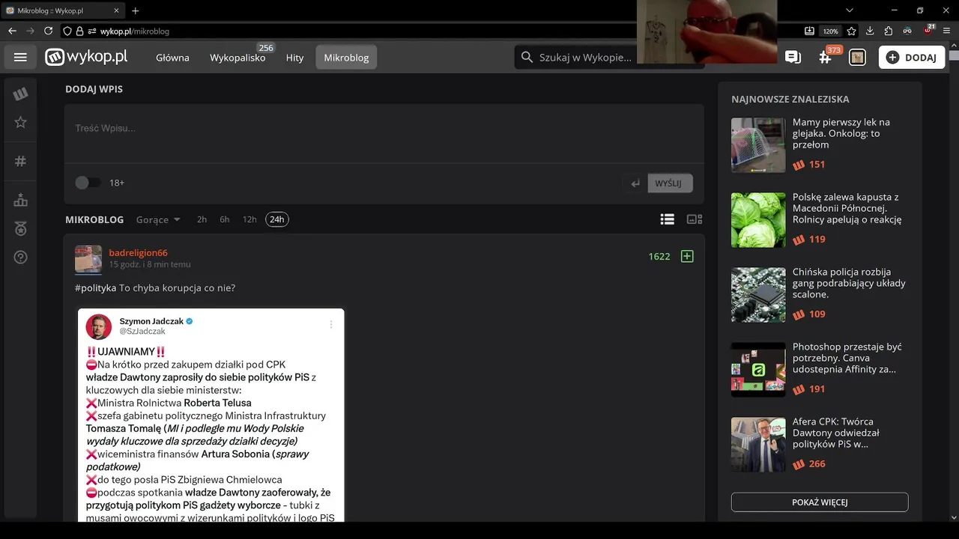959x539 pixels.
Task: Open 'Photoshop przestaje być potrzebny' article
Action: [x=847, y=358]
